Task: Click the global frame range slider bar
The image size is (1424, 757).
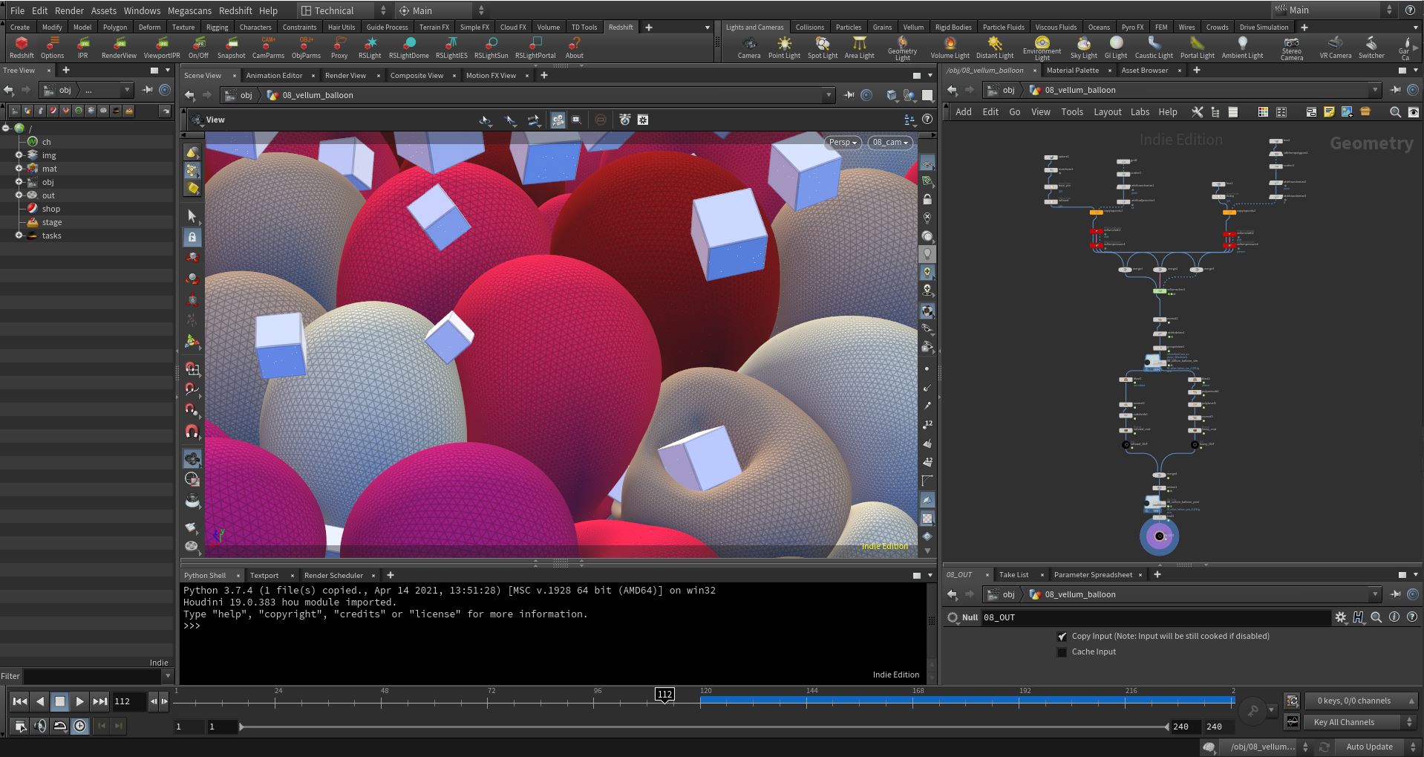Action: coord(704,727)
